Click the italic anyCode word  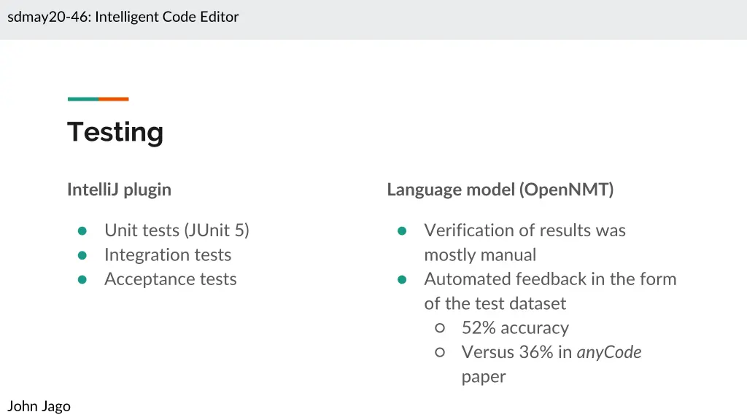pyautogui.click(x=609, y=353)
